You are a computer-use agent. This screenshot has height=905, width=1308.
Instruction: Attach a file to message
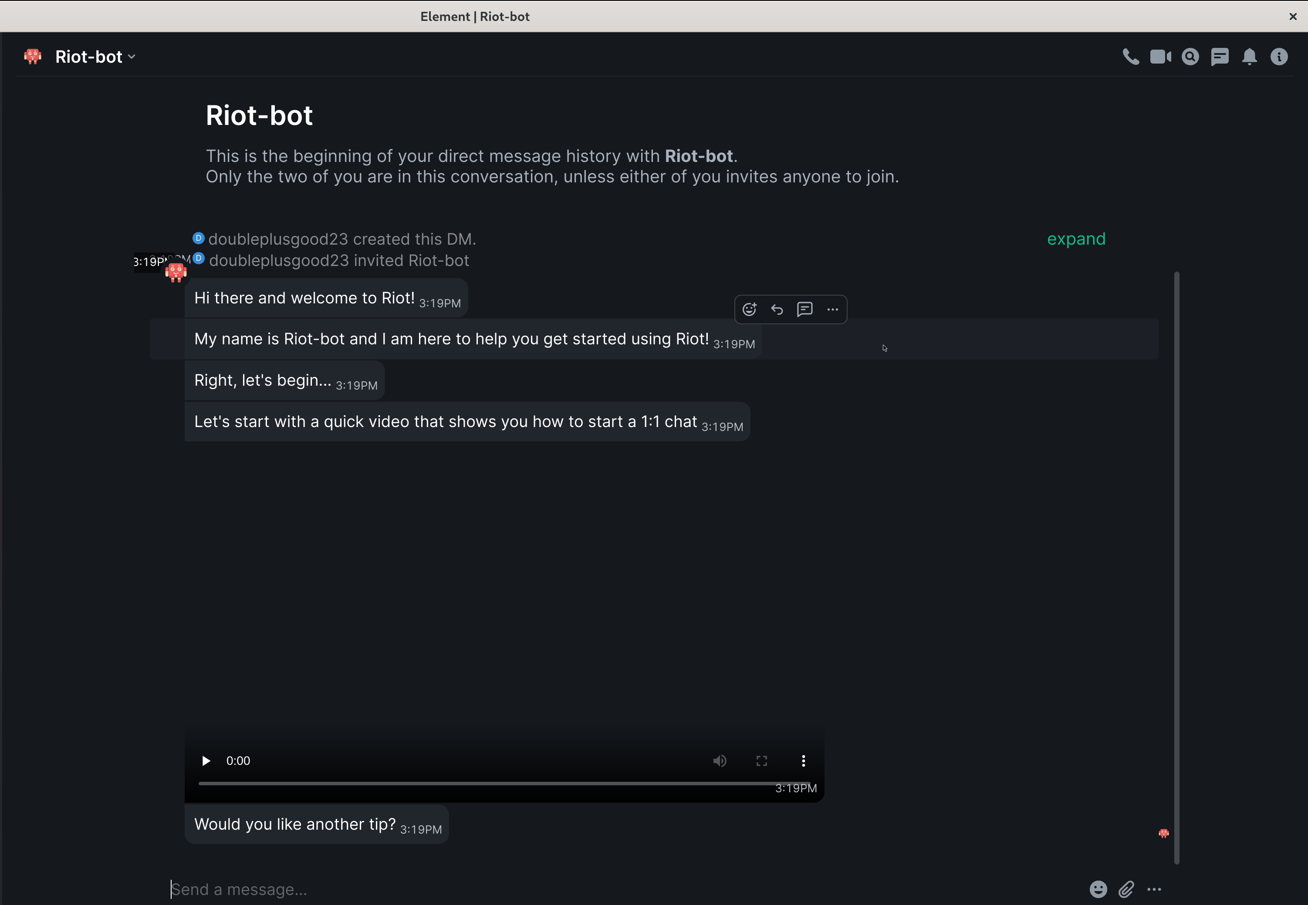point(1126,888)
